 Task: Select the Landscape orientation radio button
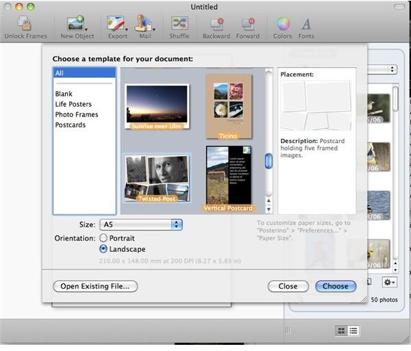104,250
